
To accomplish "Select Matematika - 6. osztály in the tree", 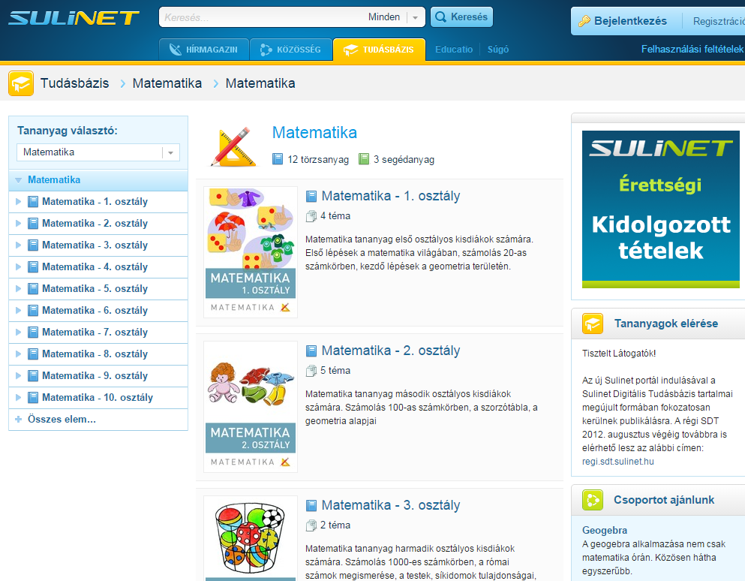I will pyautogui.click(x=98, y=311).
